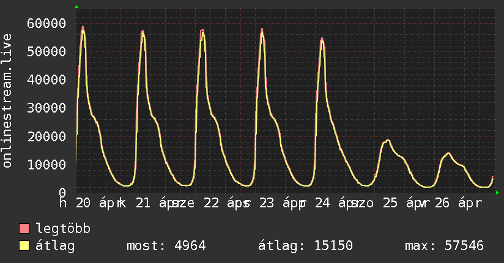Click the 'max: 57546' maximum value

pyautogui.click(x=444, y=246)
